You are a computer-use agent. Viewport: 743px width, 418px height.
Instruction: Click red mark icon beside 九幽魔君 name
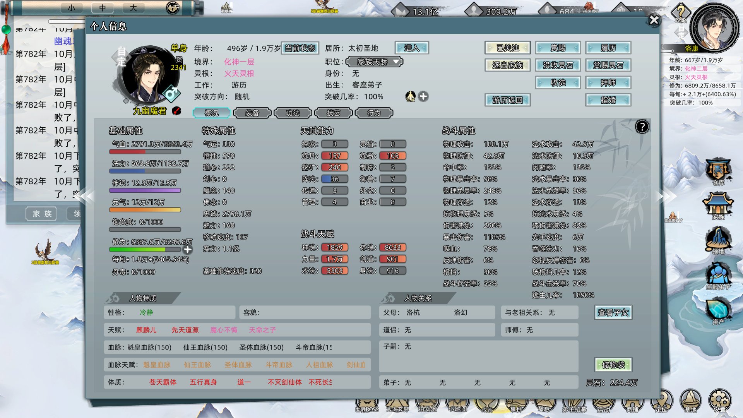point(176,111)
